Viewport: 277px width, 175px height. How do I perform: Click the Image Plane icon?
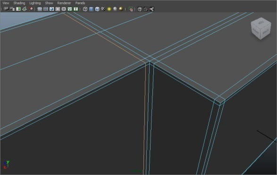point(24,9)
